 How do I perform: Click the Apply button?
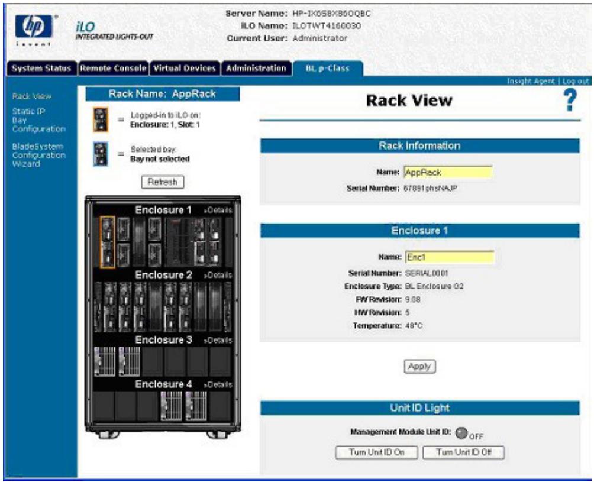click(419, 367)
